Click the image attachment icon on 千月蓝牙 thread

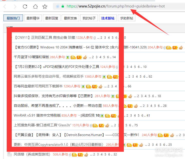68,57
